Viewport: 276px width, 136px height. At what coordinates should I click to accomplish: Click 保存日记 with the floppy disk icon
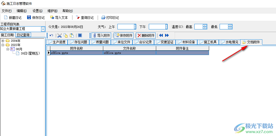36,18
